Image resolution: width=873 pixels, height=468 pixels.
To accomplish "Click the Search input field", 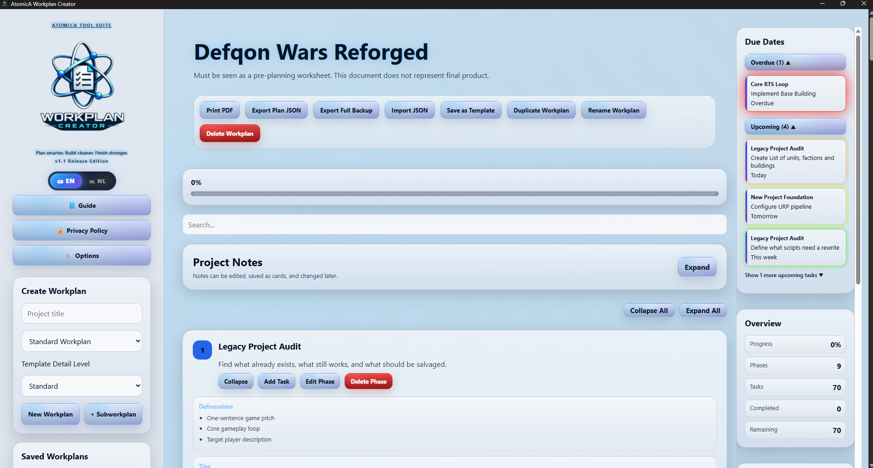I will (x=455, y=225).
